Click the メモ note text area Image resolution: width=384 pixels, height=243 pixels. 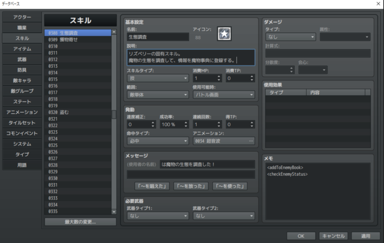coord(318,191)
